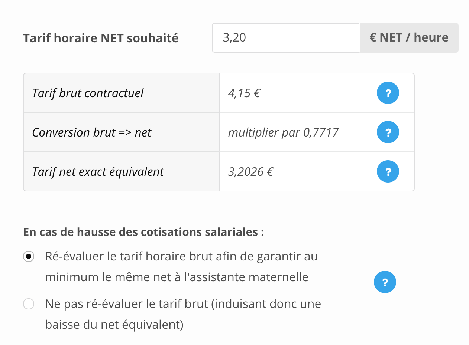Open help for Tarif brut contractuel
The height and width of the screenshot is (345, 469).
(x=388, y=93)
